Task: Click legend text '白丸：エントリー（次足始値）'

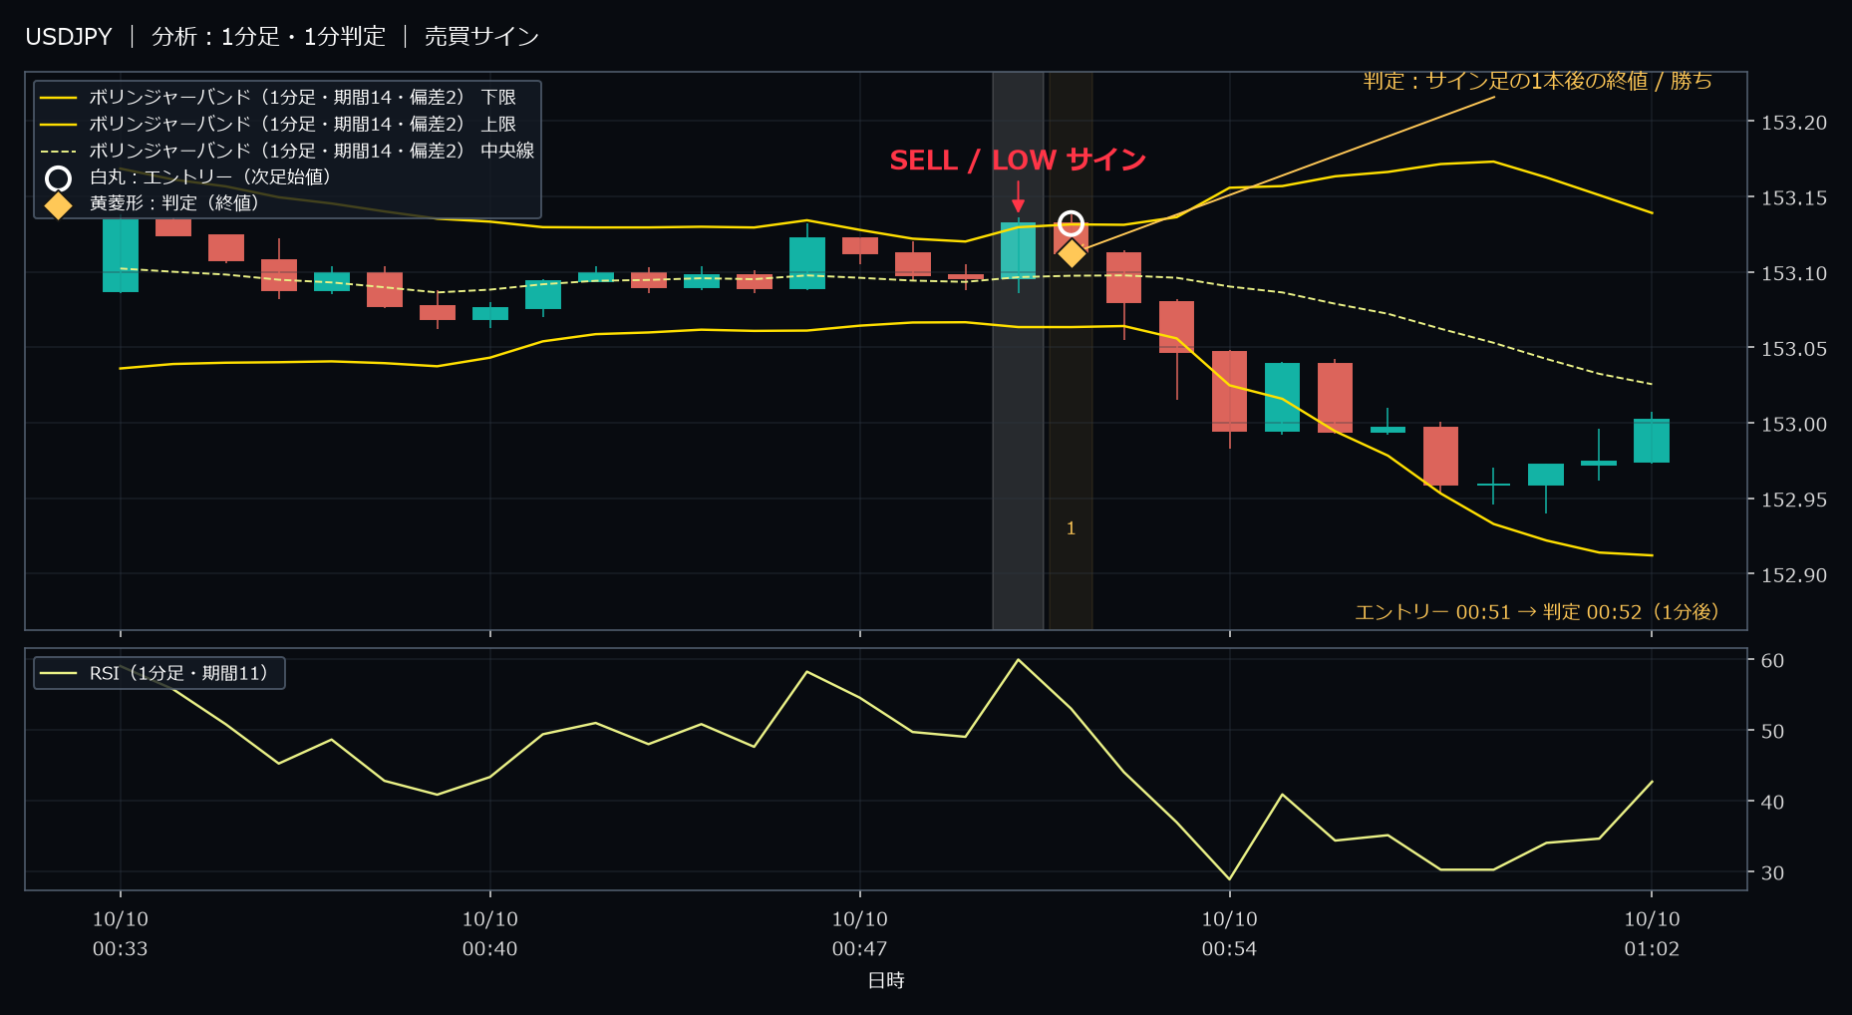Action: (210, 176)
